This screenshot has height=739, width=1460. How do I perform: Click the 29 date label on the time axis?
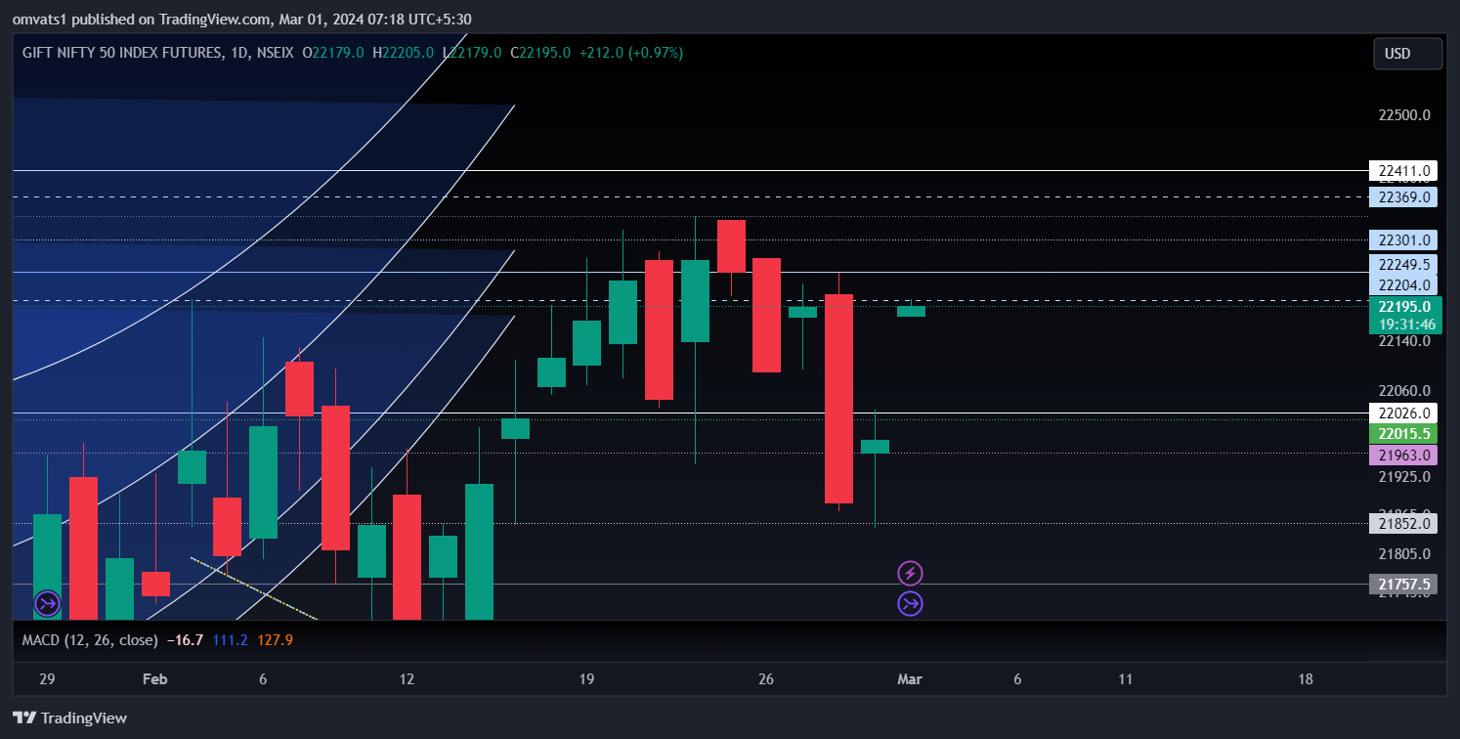(47, 678)
